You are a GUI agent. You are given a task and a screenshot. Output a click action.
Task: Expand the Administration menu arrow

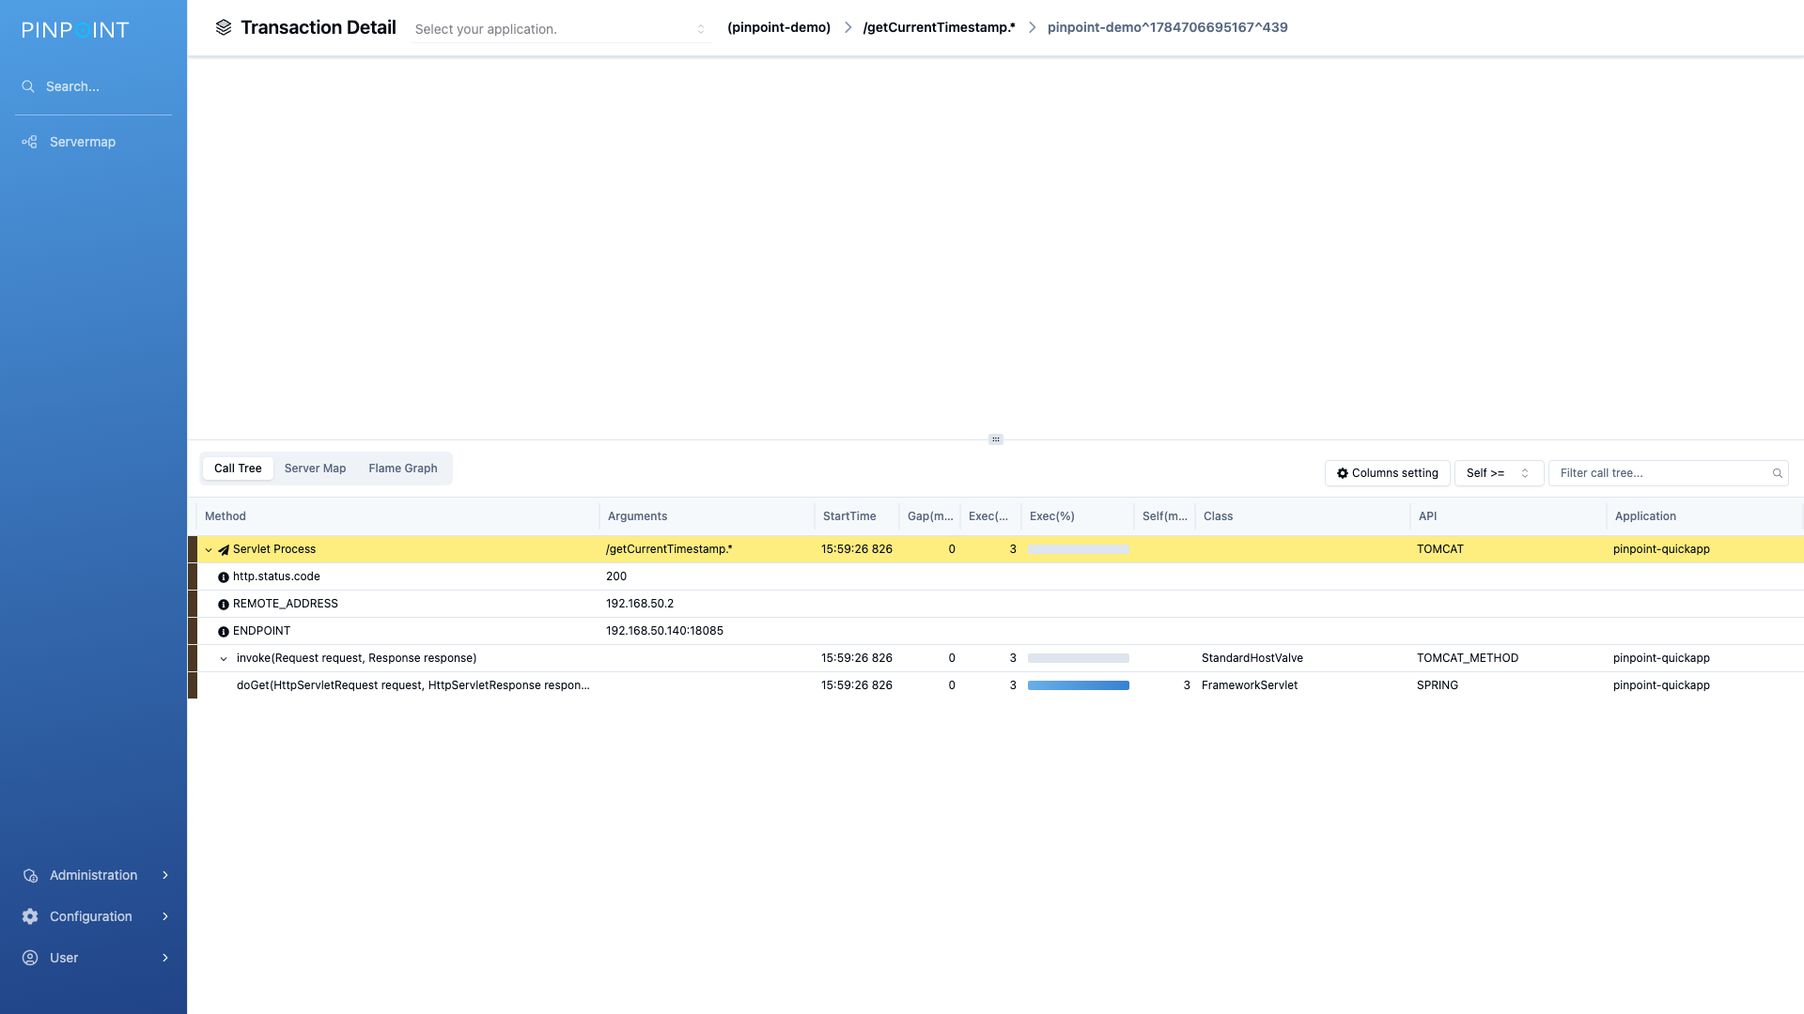(x=165, y=875)
